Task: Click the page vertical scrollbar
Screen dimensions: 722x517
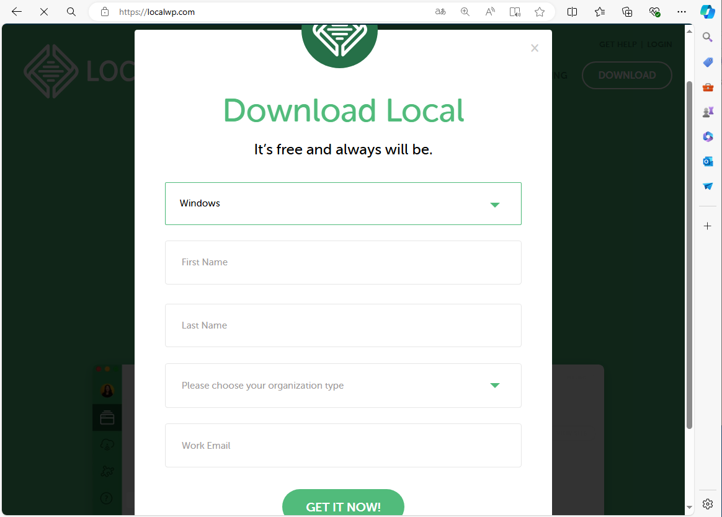Action: [x=689, y=254]
